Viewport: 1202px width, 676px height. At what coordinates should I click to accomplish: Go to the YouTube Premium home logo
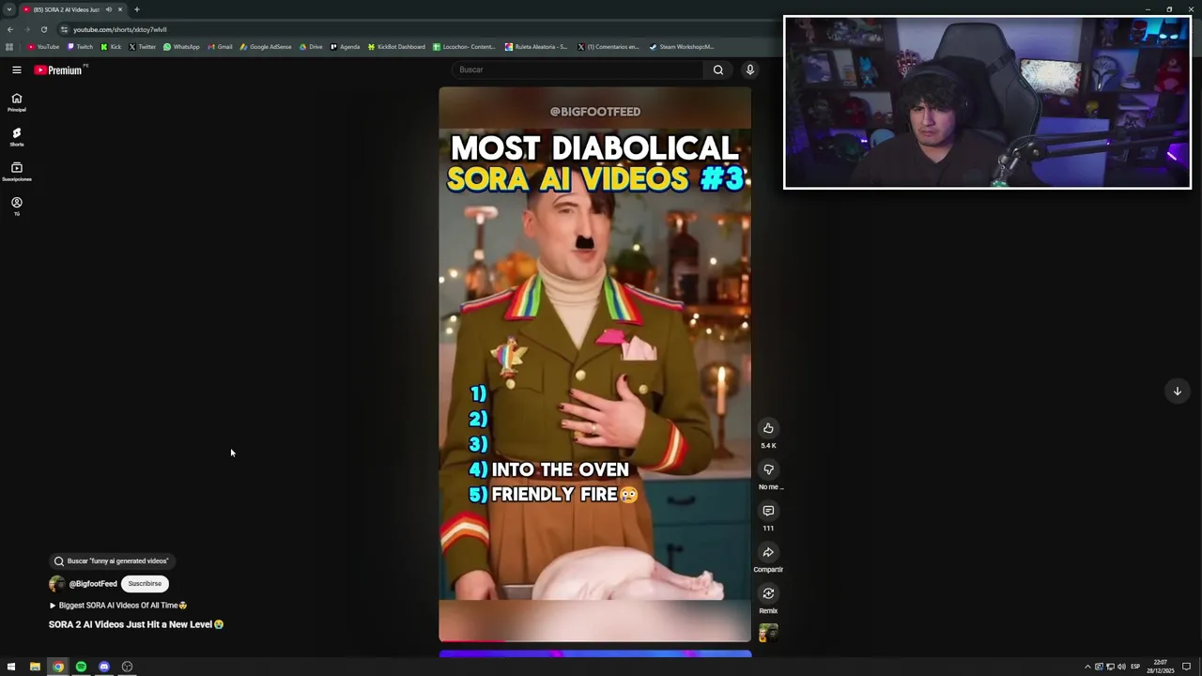tap(58, 70)
